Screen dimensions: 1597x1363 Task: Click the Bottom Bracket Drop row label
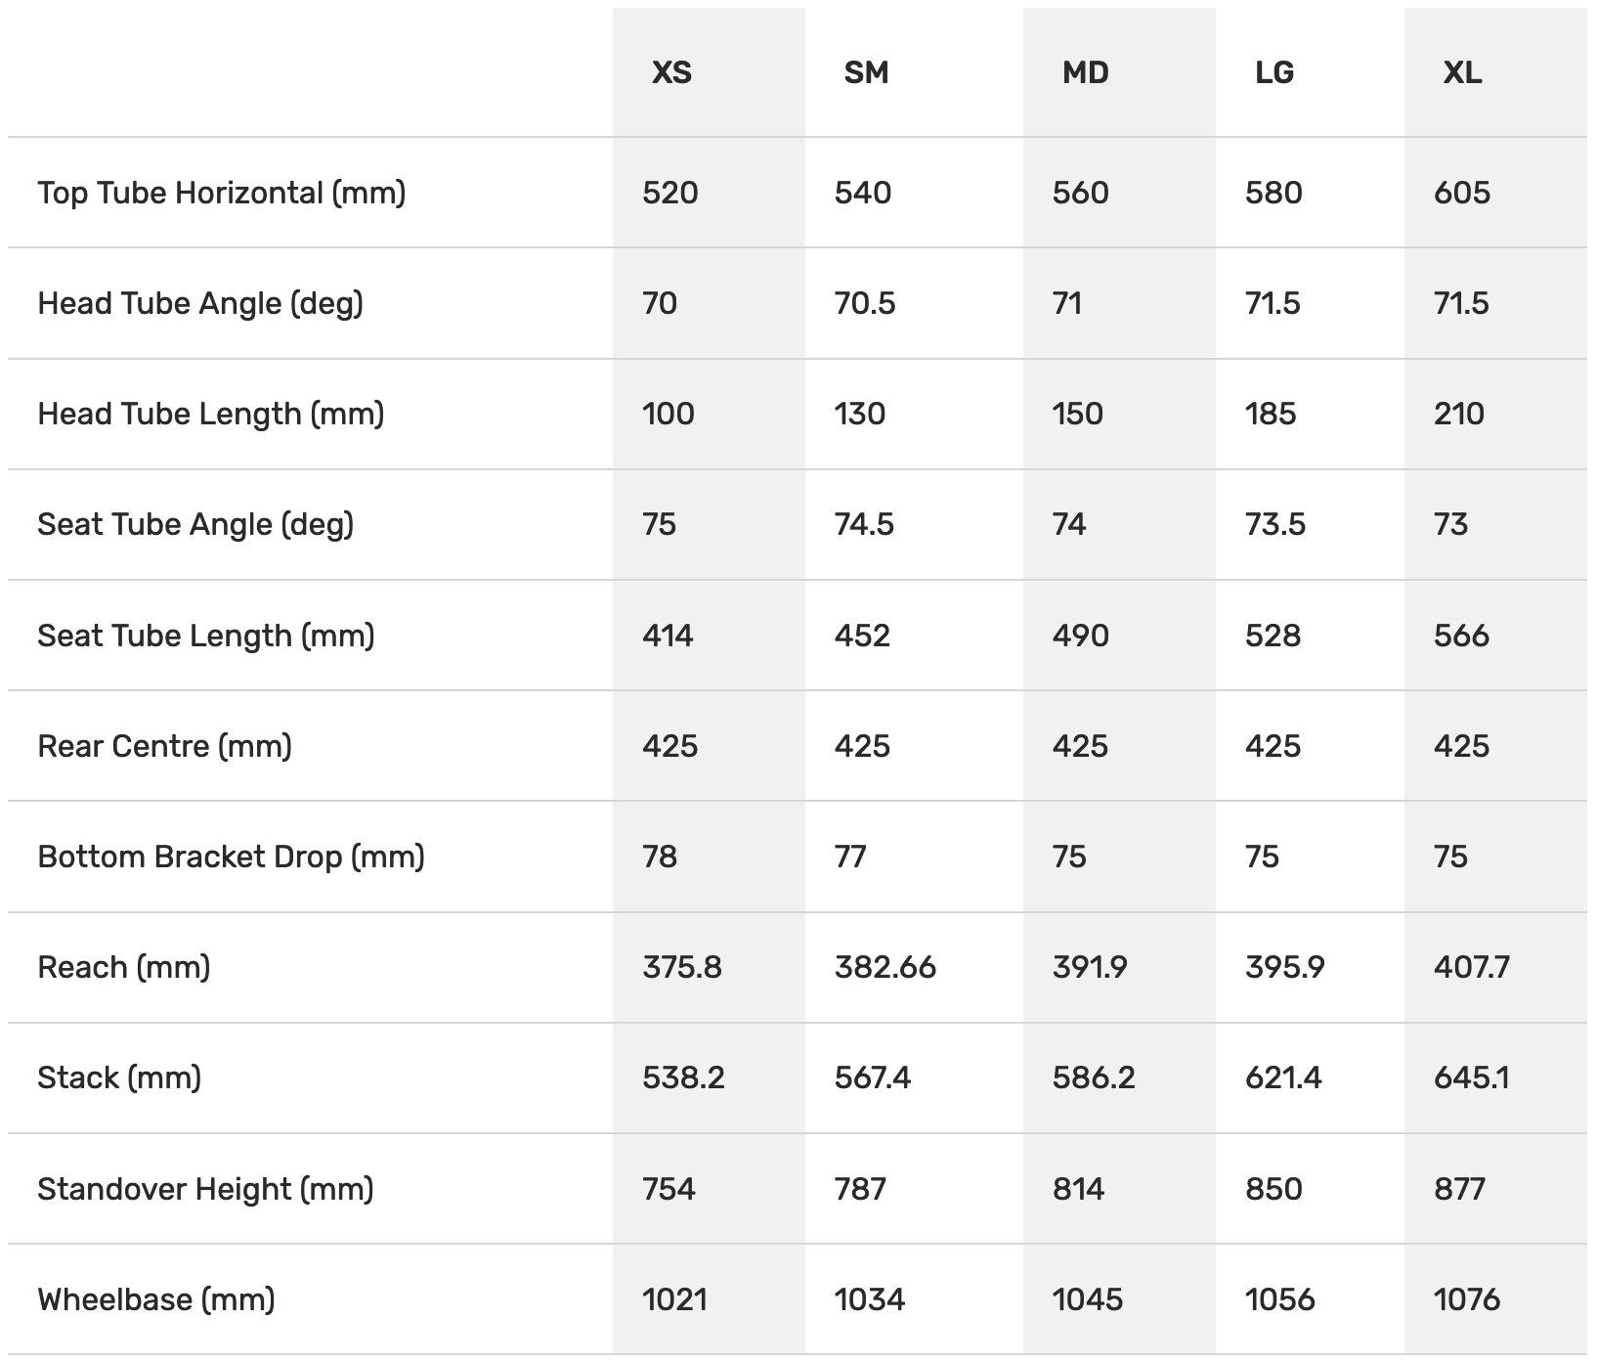click(232, 857)
